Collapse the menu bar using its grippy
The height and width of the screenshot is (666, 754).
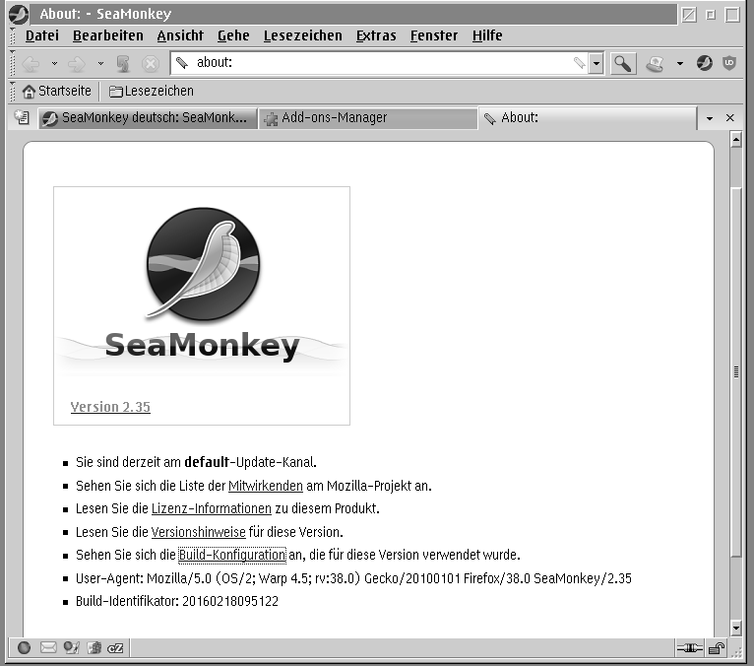tap(13, 35)
